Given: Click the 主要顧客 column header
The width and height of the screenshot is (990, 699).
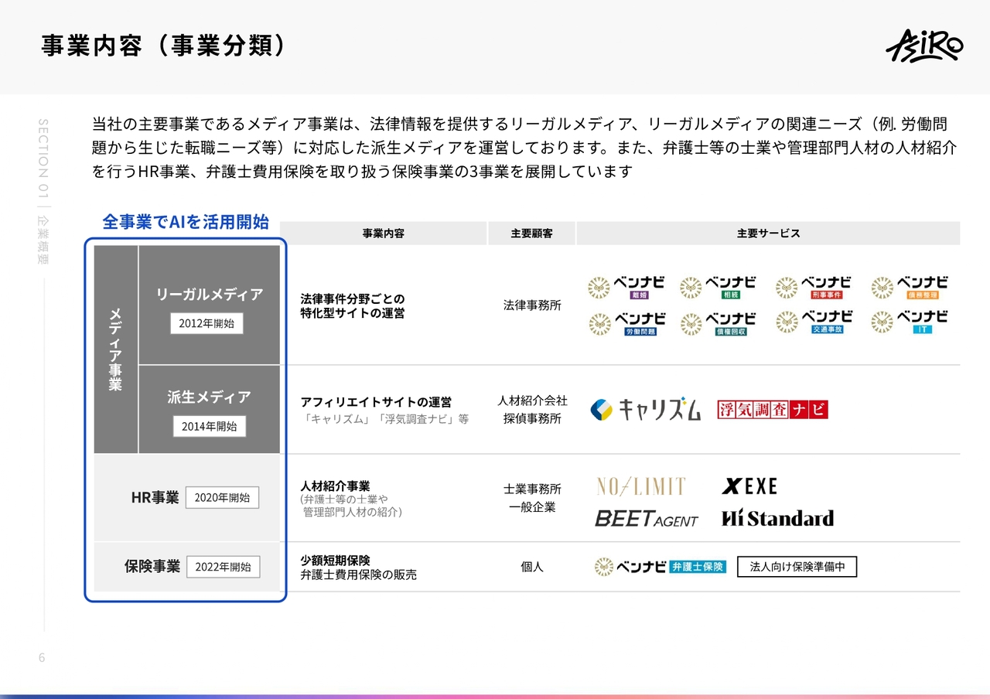Looking at the screenshot, I should 531,233.
